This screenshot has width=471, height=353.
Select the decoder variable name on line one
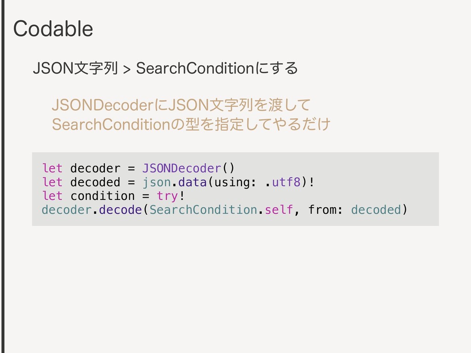click(x=95, y=168)
